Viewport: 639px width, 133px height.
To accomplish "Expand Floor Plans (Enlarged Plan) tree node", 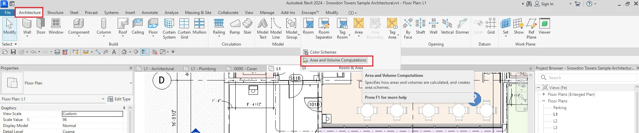I will (x=544, y=94).
